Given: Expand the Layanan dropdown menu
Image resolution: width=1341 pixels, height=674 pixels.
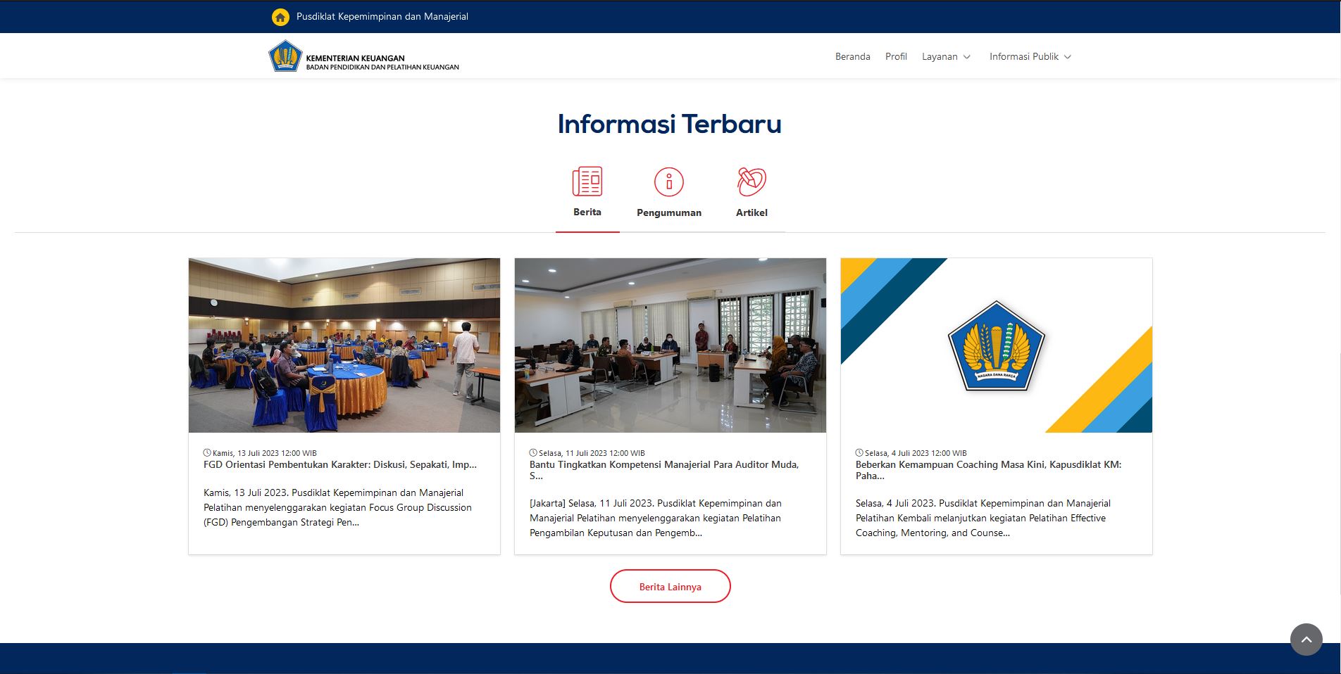Looking at the screenshot, I should point(946,56).
